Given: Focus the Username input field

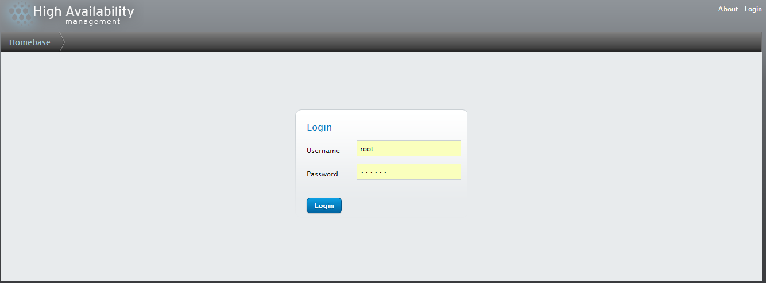Looking at the screenshot, I should point(408,148).
